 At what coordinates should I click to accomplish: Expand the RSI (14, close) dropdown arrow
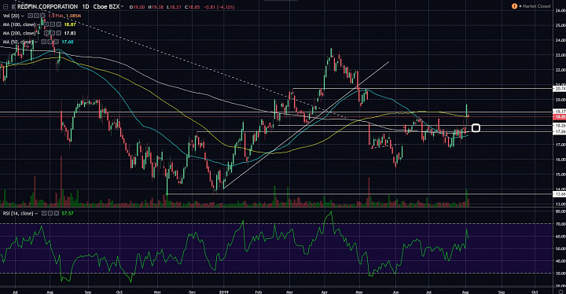click(36, 214)
